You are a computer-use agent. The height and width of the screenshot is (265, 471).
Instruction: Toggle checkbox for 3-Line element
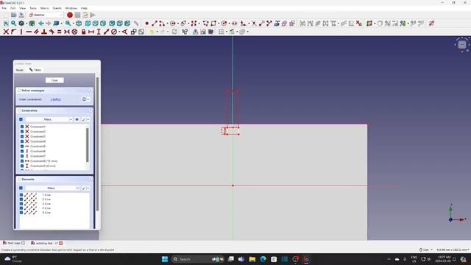click(x=21, y=204)
